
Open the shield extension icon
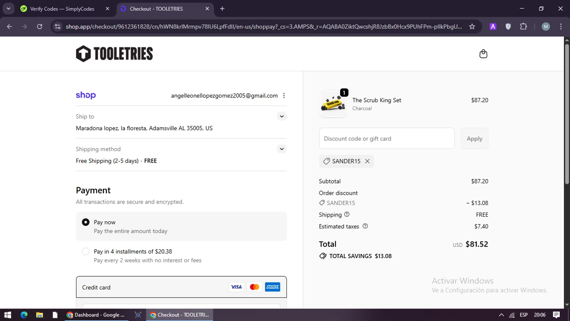pos(508,27)
